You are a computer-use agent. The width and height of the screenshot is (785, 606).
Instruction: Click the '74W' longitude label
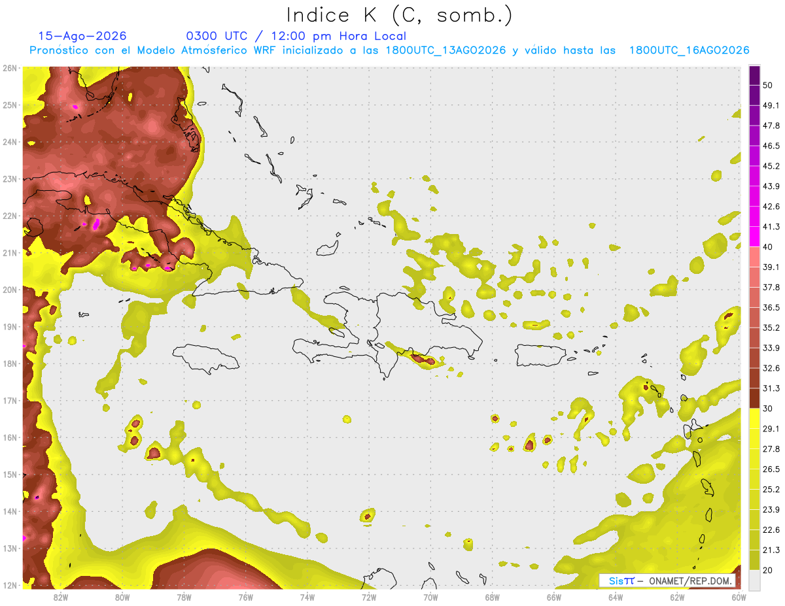tap(307, 596)
